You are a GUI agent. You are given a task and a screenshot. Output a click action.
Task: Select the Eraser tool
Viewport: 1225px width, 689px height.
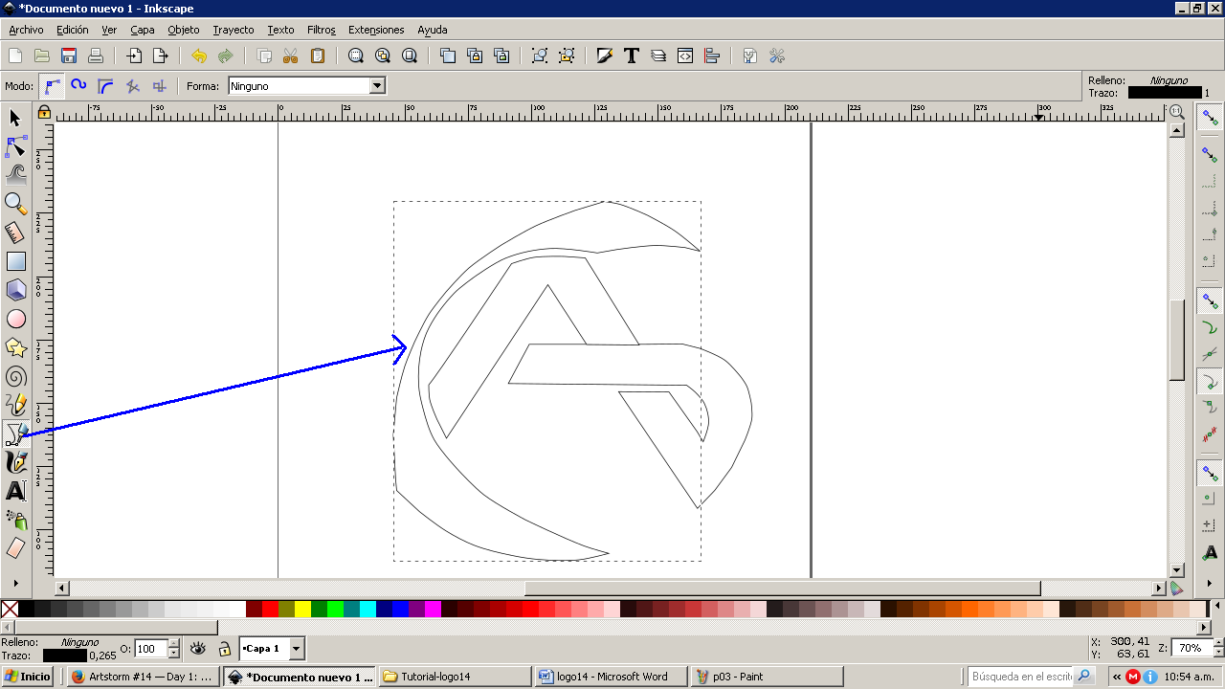[15, 548]
